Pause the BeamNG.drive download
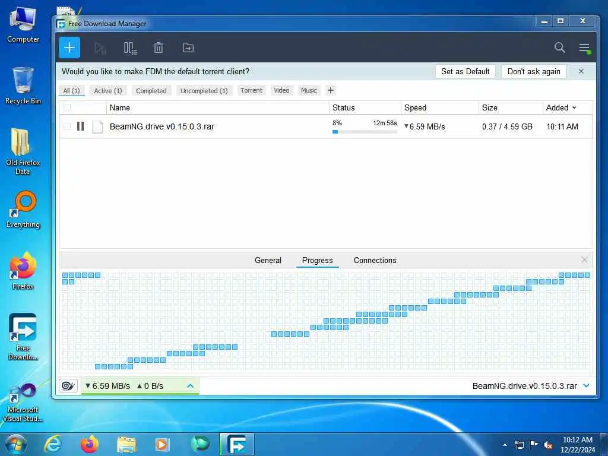The image size is (608, 456). pyautogui.click(x=81, y=126)
